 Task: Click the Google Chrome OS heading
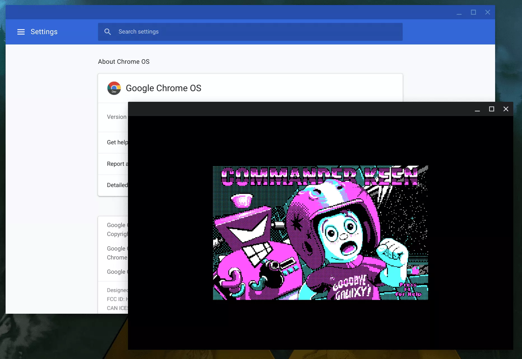[x=163, y=88]
